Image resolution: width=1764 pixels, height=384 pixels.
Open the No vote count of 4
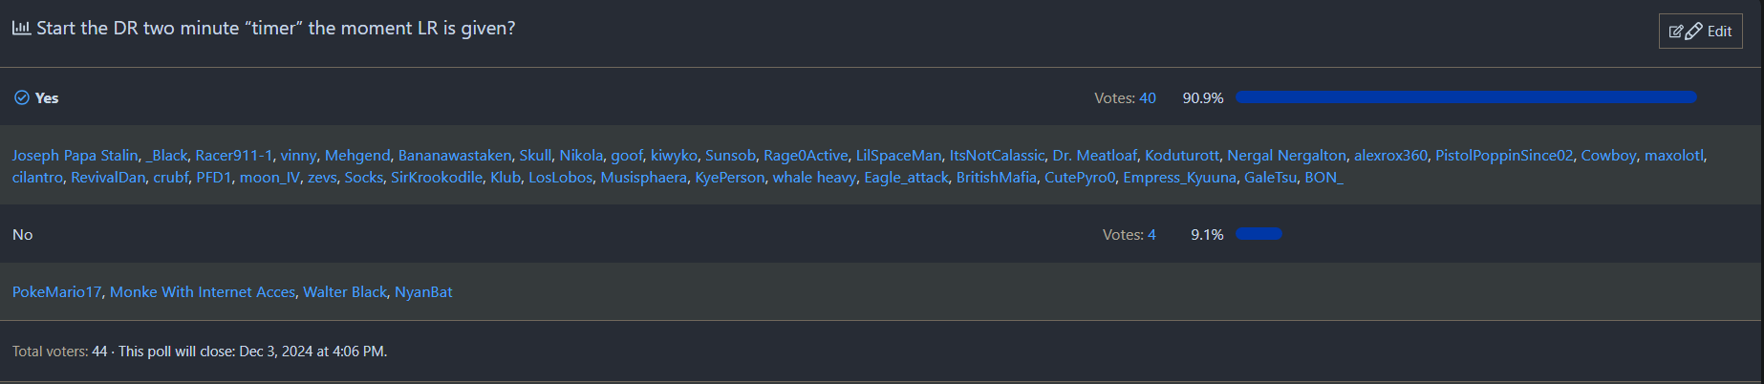1151,235
